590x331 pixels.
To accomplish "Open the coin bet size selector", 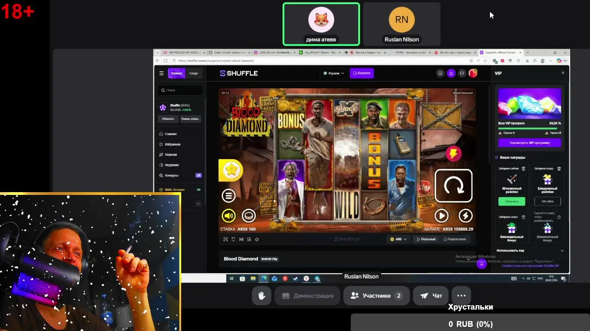I will 248,216.
